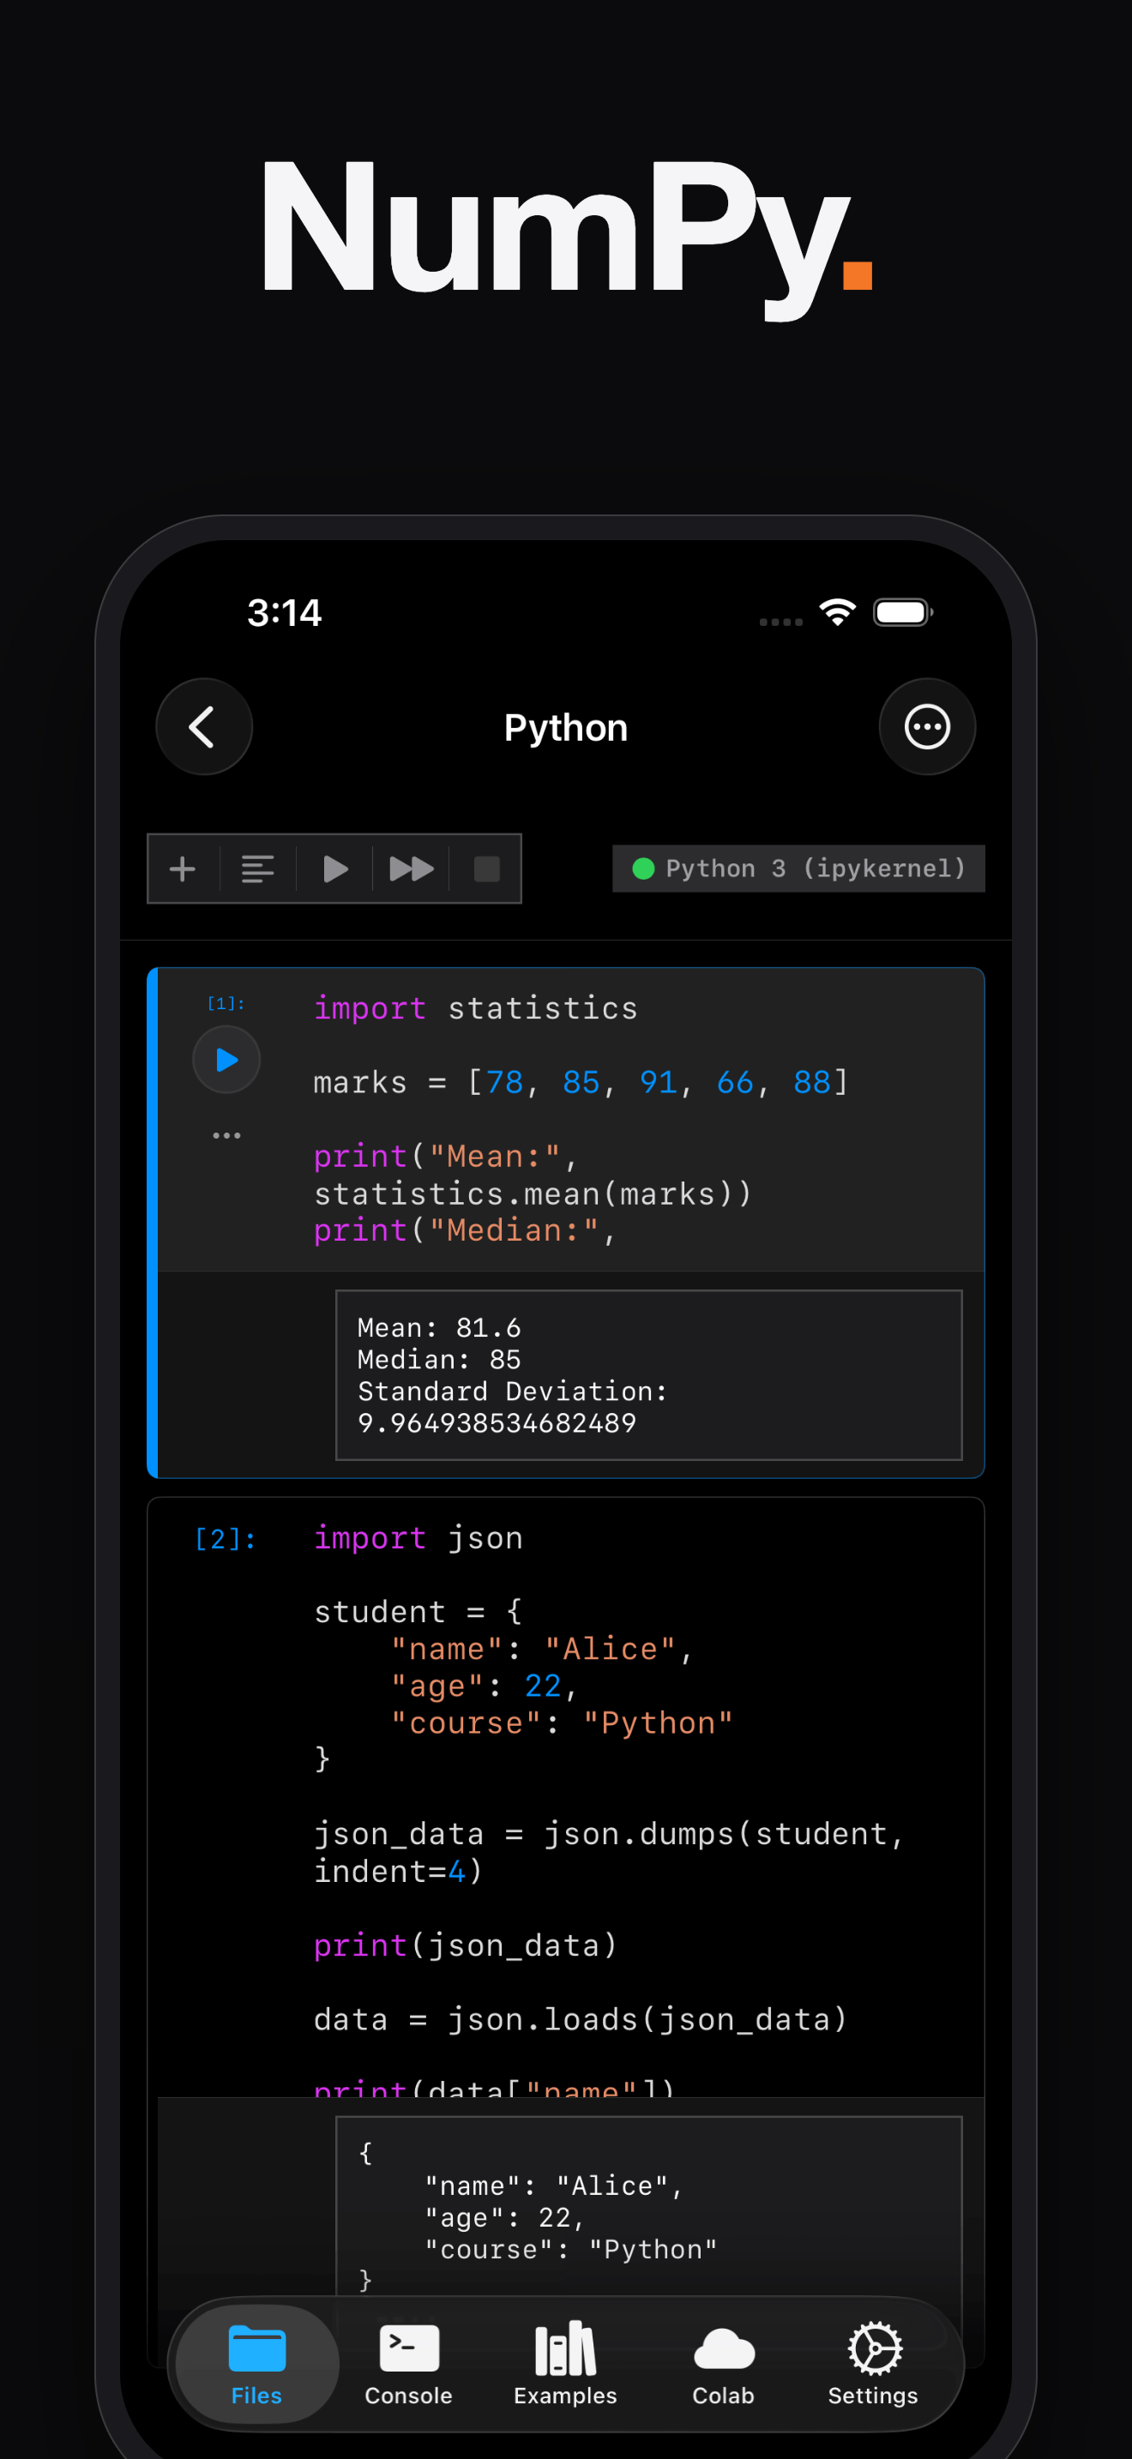
Task: Select the 'Median: 85' output line
Action: pos(439,1359)
